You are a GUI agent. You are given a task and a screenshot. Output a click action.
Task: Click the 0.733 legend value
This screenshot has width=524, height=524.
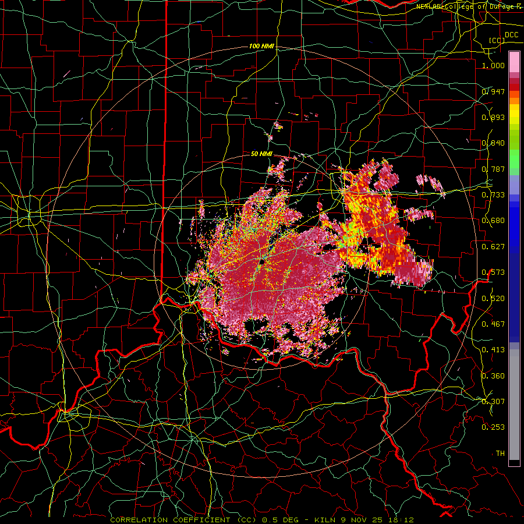click(x=493, y=195)
